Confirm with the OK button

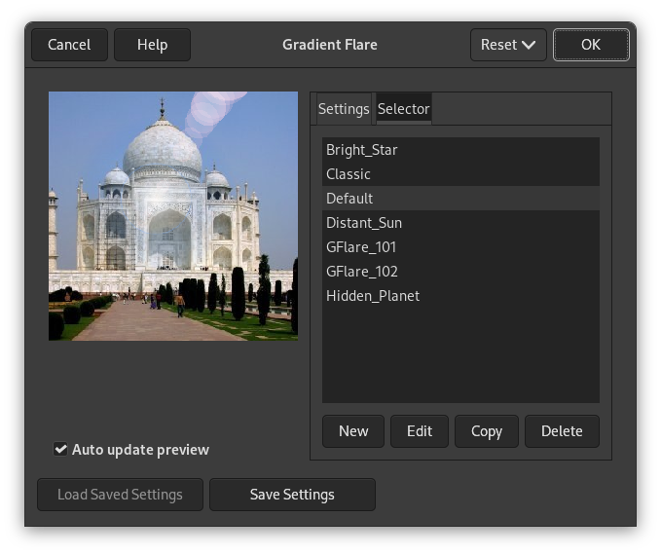point(591,45)
